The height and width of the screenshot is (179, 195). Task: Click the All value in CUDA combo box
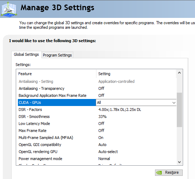click(x=99, y=102)
